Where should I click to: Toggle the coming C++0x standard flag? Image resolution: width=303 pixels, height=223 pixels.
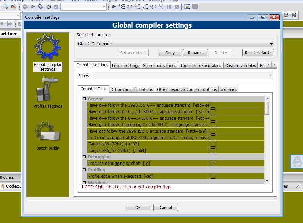click(213, 125)
